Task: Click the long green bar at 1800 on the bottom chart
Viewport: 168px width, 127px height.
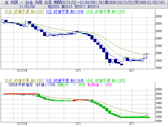Action: [135, 117]
